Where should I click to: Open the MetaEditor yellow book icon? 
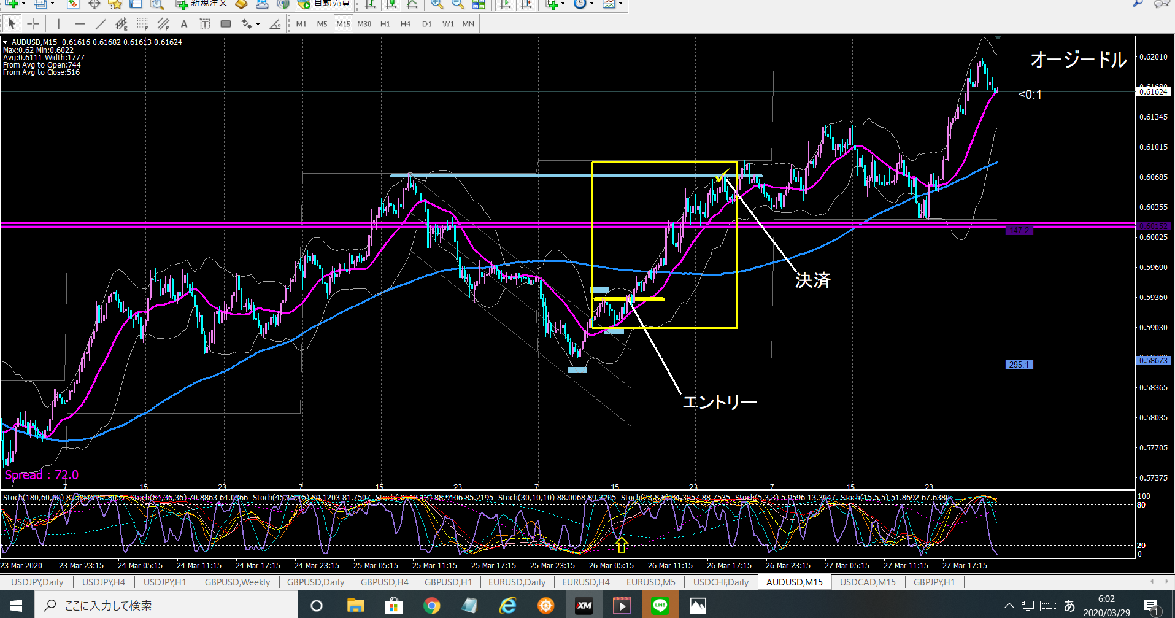coord(242,4)
